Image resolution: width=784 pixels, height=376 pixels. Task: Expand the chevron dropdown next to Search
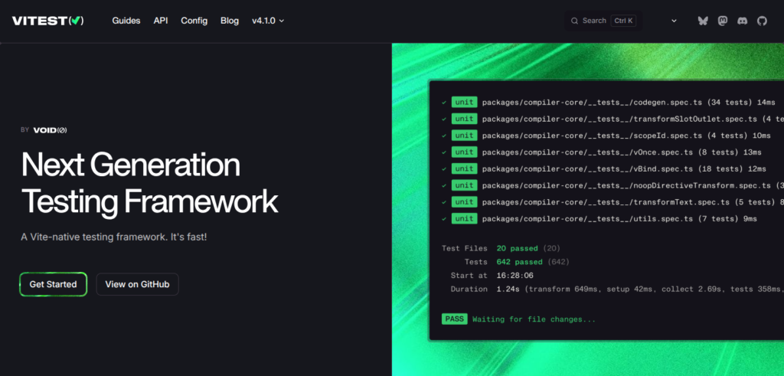(x=674, y=21)
